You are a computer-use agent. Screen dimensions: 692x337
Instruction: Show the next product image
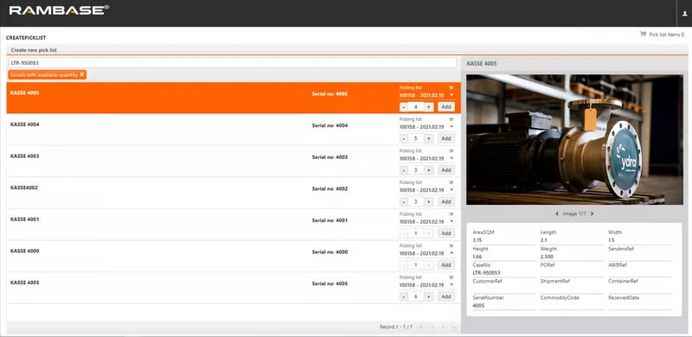click(x=592, y=213)
